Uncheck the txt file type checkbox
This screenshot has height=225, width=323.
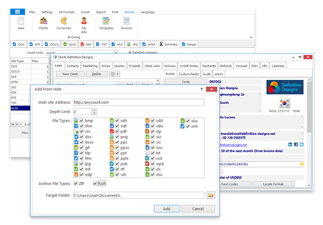click(153, 153)
